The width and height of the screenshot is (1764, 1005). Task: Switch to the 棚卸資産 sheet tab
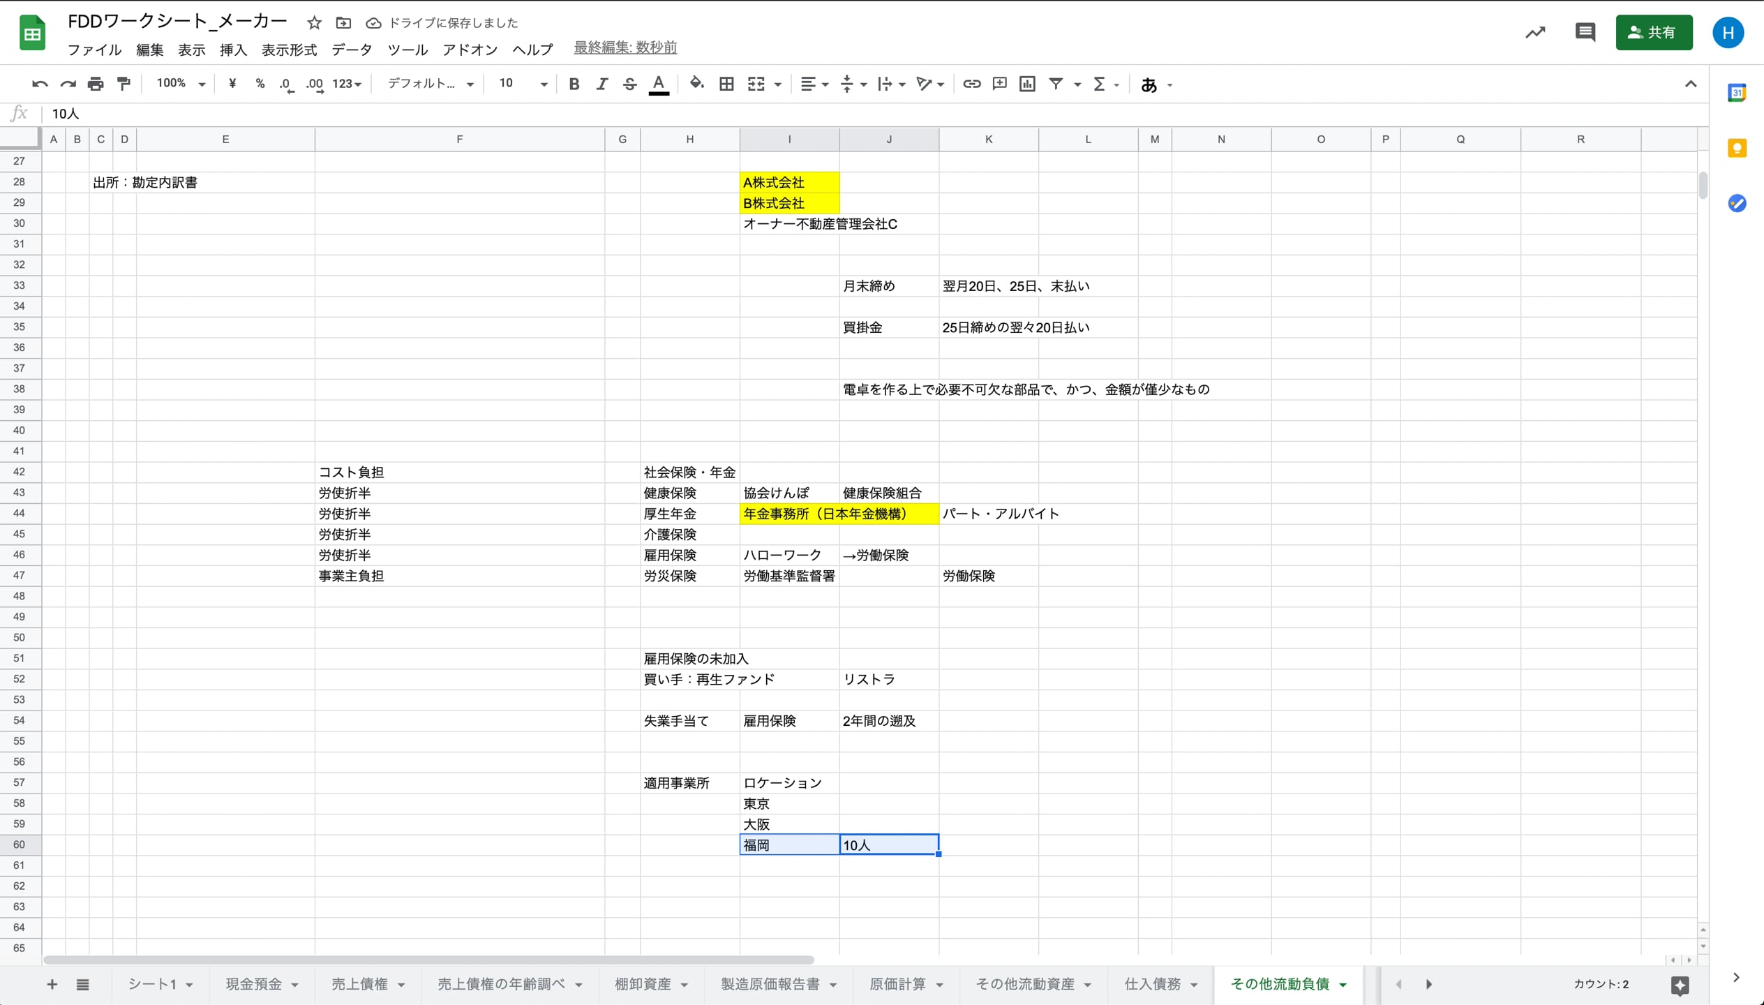643,984
